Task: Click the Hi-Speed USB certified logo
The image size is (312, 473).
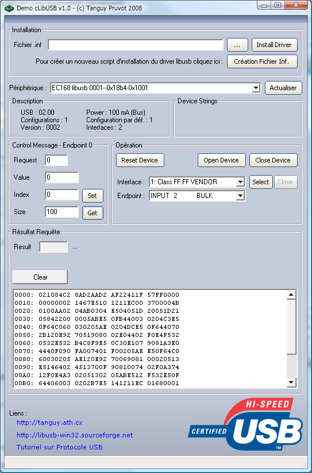Action: click(246, 424)
